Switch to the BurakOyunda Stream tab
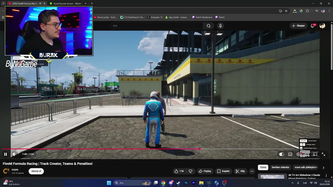 pos(68,4)
